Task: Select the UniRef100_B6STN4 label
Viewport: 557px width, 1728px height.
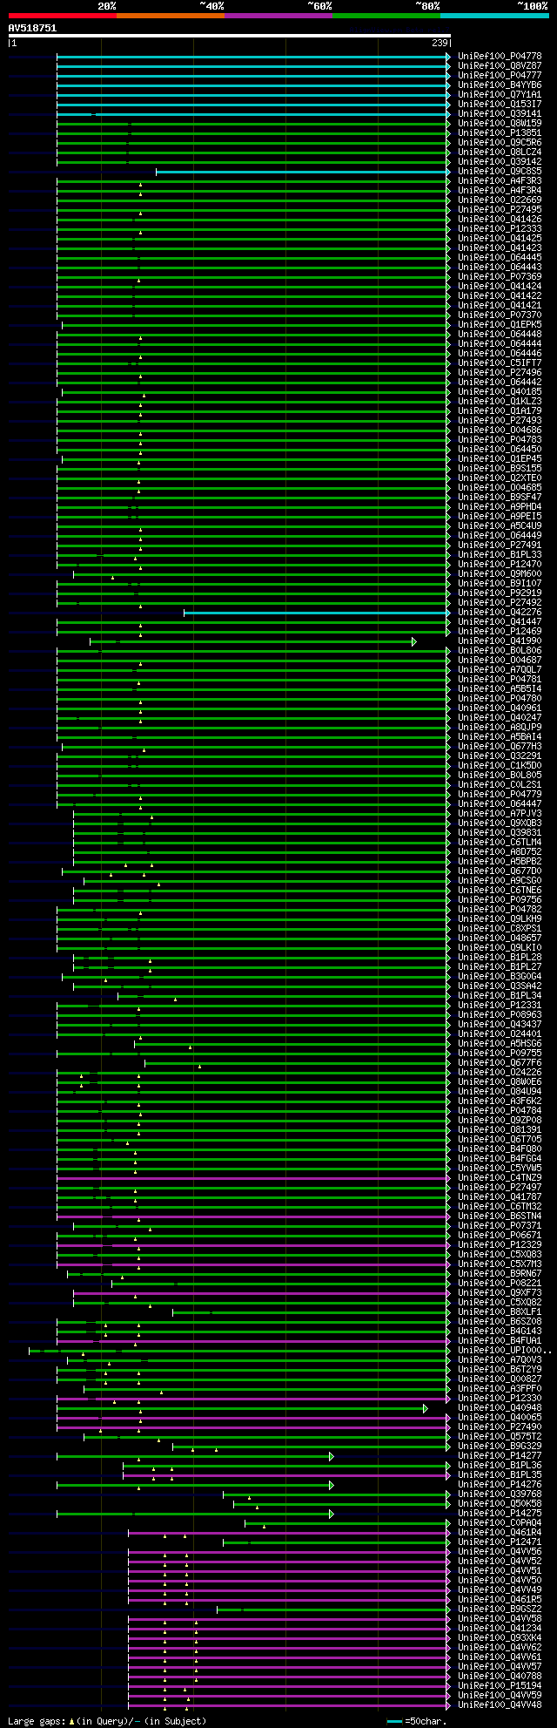Action: (500, 1216)
